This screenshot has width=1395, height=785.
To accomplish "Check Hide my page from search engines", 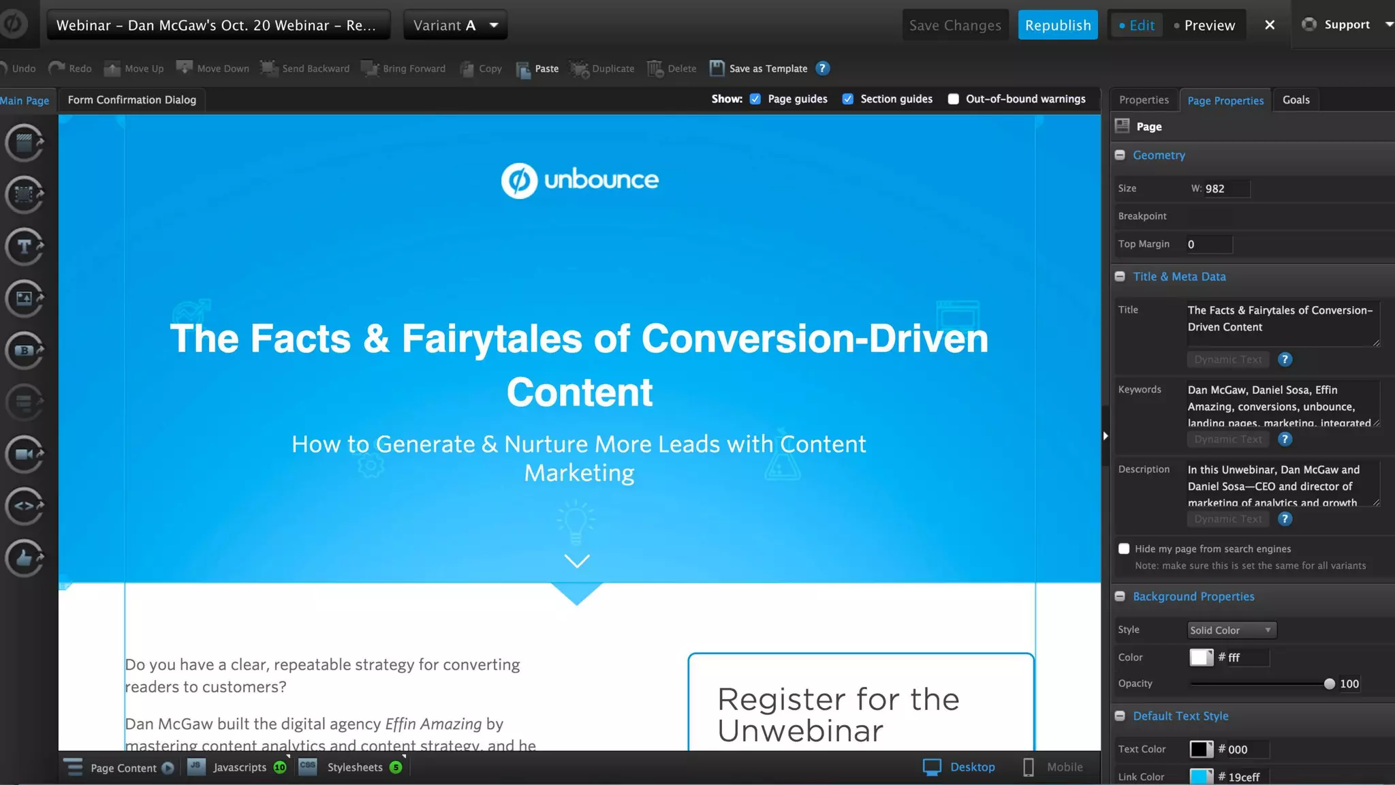I will 1124,549.
